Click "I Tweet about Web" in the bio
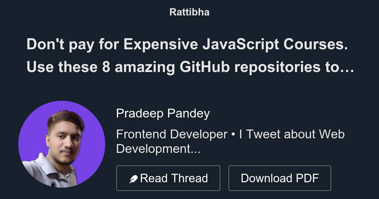379x199 pixels. [292, 134]
